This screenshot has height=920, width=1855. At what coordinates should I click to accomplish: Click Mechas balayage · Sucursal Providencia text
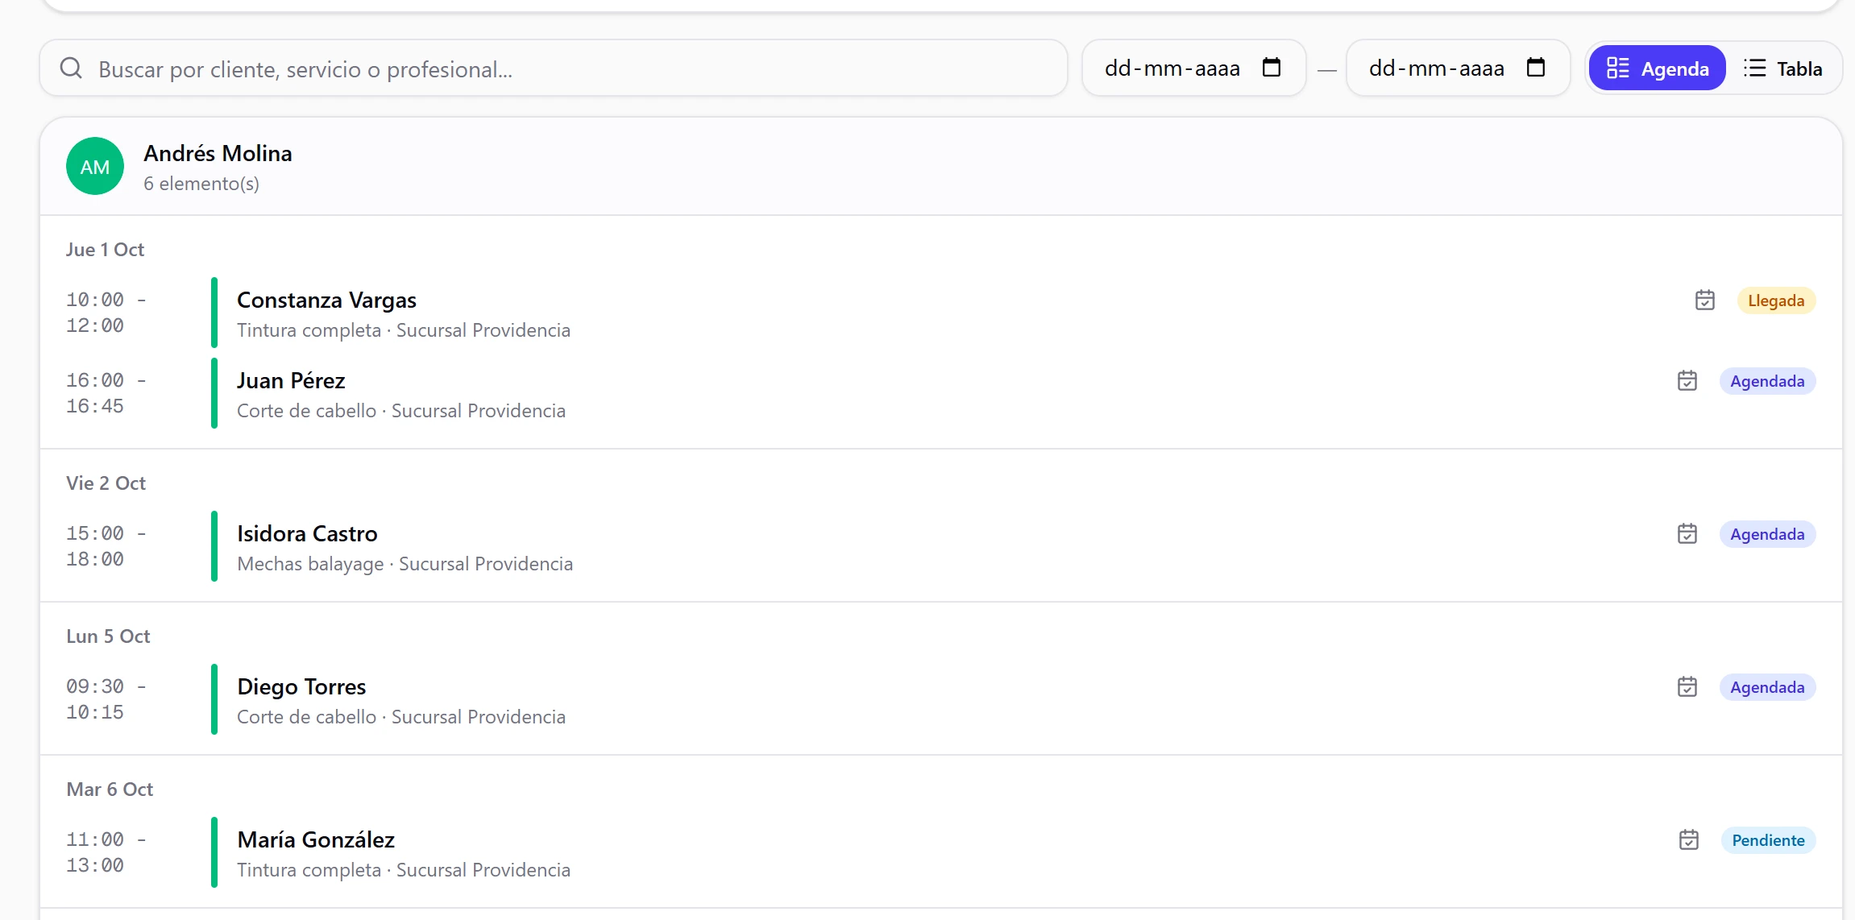(x=405, y=564)
